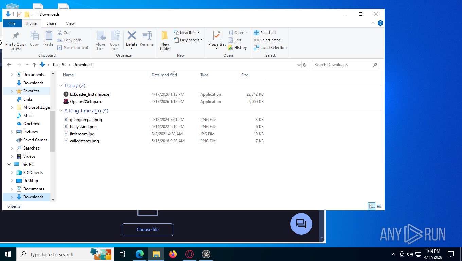Screen dimensions: 462x261
Task: Open Firefox from the taskbar
Action: click(173, 254)
